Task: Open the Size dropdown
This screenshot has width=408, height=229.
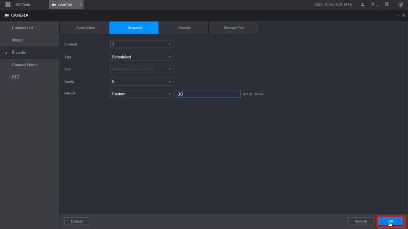Action: [x=142, y=69]
